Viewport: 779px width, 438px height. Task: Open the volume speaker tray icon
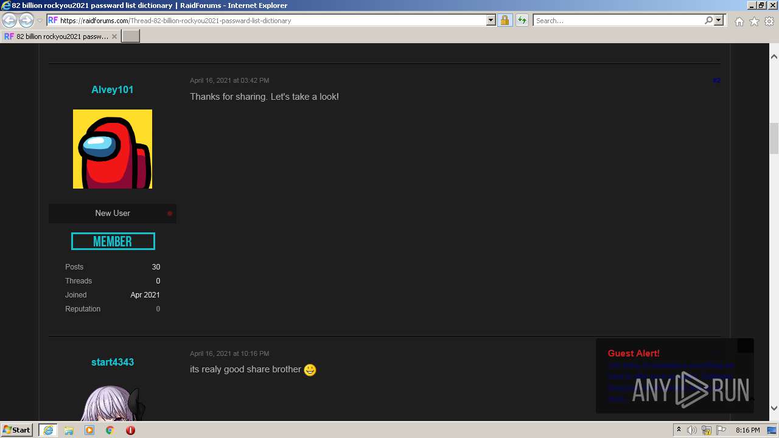(691, 430)
